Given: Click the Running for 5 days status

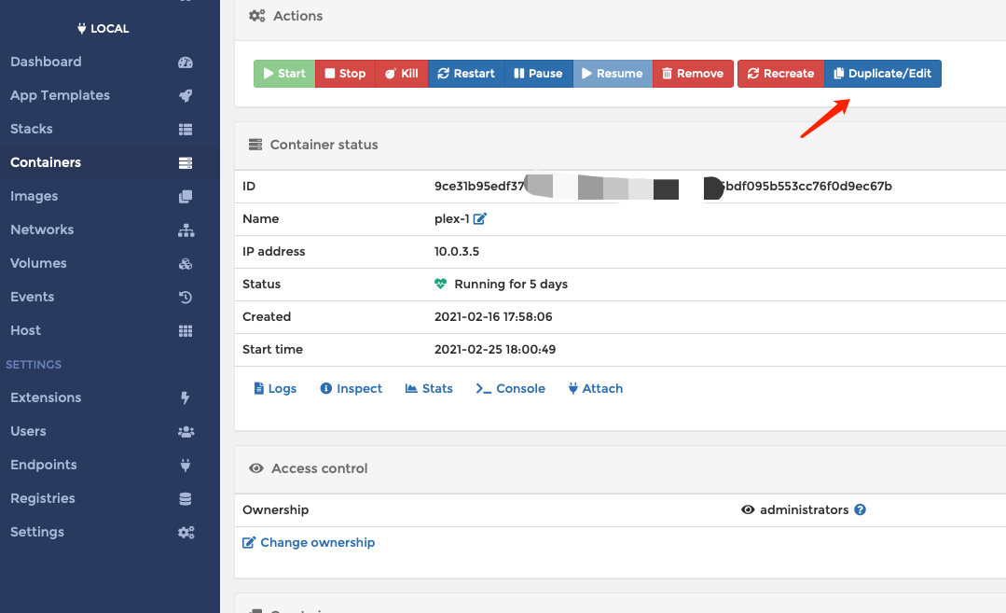Looking at the screenshot, I should point(511,284).
